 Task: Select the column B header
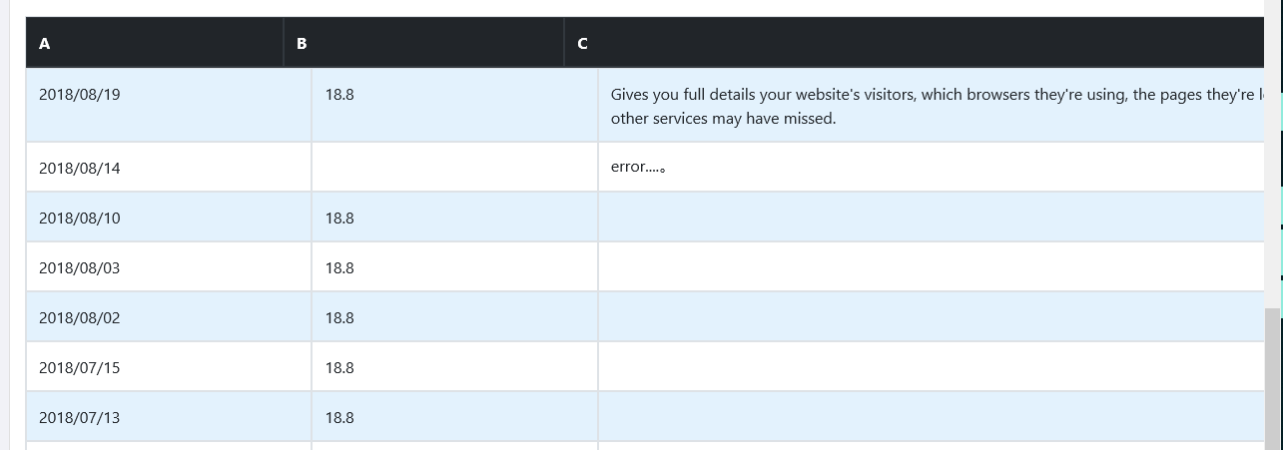302,44
